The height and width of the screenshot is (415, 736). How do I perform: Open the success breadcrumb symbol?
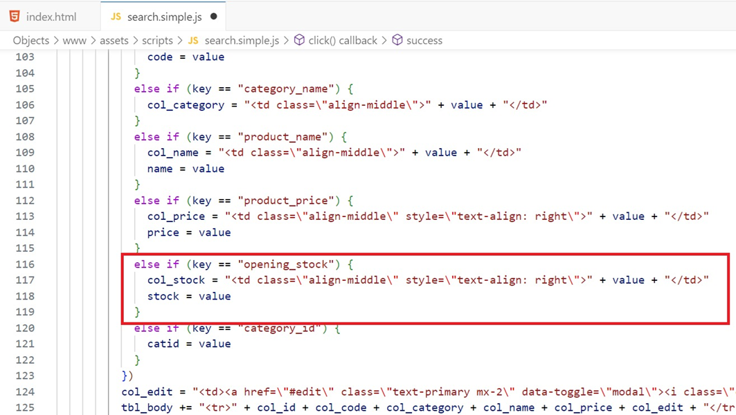click(x=424, y=40)
